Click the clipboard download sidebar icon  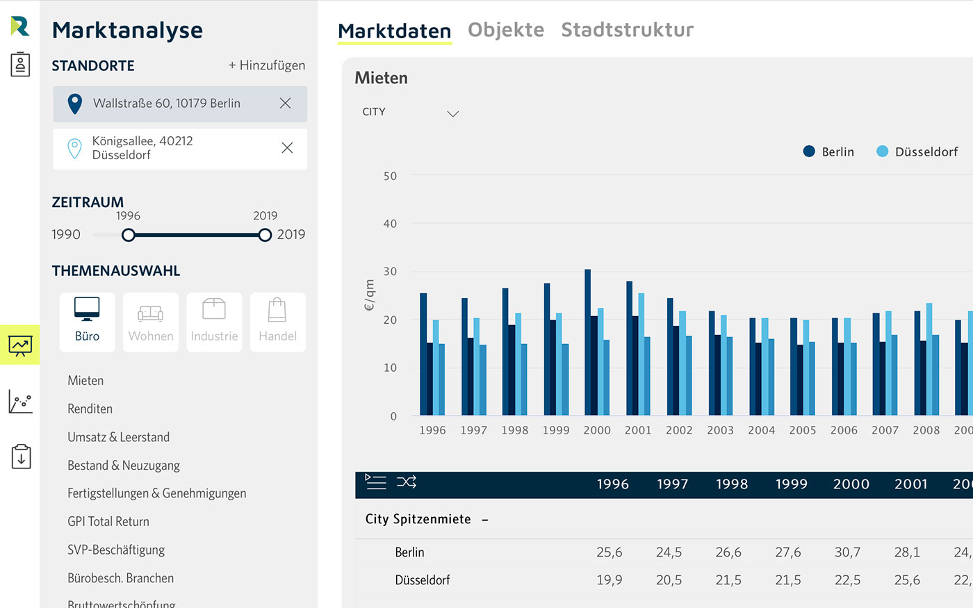[21, 457]
